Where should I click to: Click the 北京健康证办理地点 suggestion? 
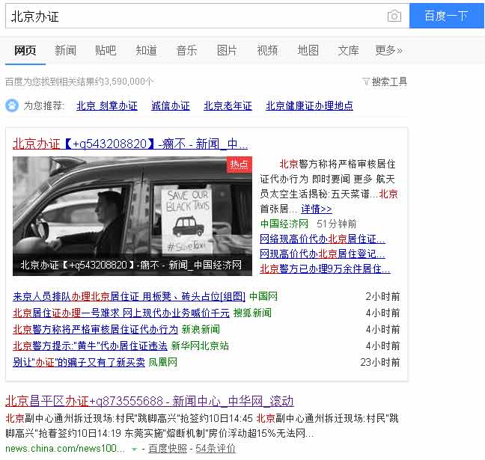click(x=309, y=105)
